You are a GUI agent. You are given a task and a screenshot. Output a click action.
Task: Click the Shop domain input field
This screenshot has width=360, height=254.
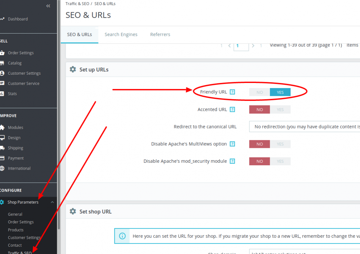click(305, 251)
